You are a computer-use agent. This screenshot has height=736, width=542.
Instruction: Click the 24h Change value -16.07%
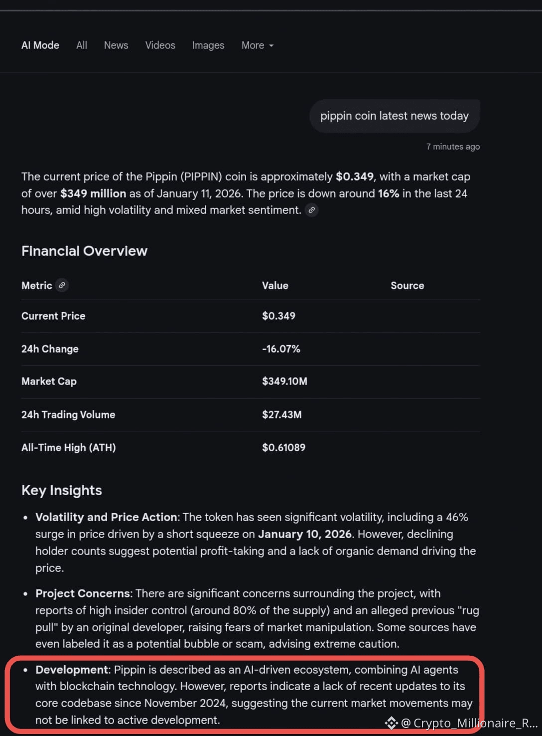(x=281, y=349)
